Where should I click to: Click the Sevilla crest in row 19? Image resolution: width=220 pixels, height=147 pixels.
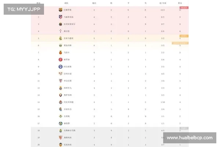(60, 137)
